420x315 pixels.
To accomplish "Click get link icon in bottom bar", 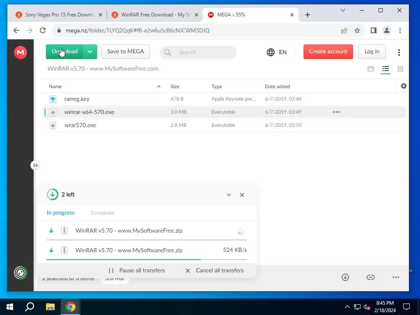I will [370, 277].
